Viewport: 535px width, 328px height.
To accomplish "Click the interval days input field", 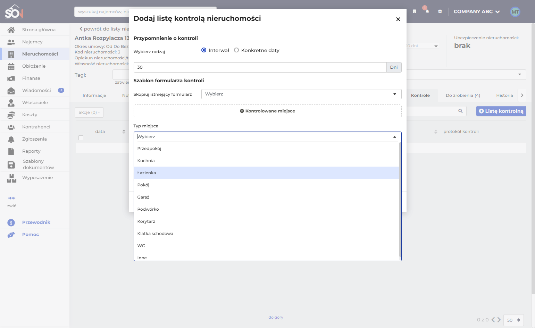I will 260,67.
